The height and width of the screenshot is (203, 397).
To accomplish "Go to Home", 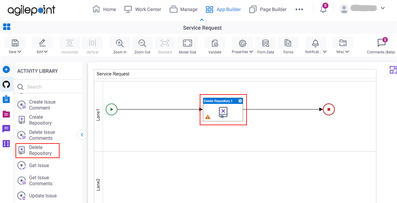I will click(x=104, y=9).
